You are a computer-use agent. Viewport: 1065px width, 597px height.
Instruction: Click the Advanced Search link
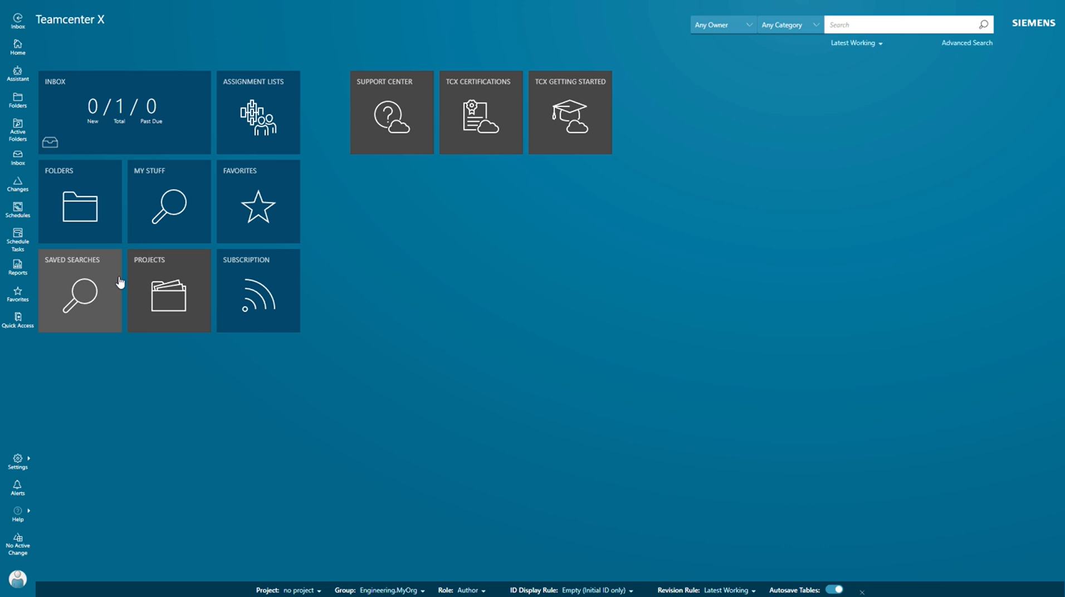click(x=966, y=43)
